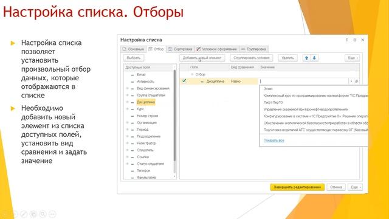Switch to the Условное оформление tab
Viewport: 389px width, 219px height.
pos(217,49)
